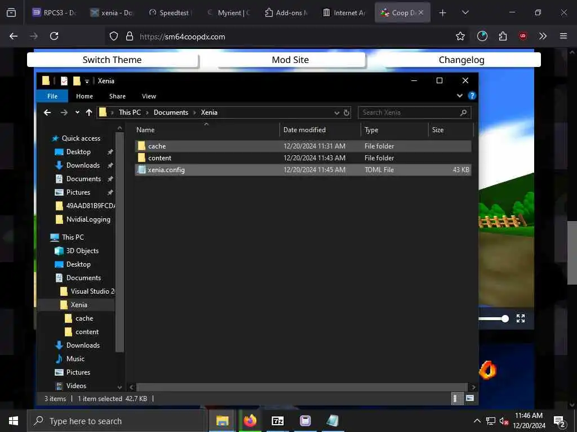Sort by Size column header
The width and height of the screenshot is (577, 432).
[x=438, y=130]
